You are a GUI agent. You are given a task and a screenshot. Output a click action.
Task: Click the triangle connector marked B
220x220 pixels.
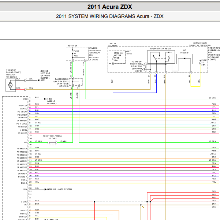[145, 69]
